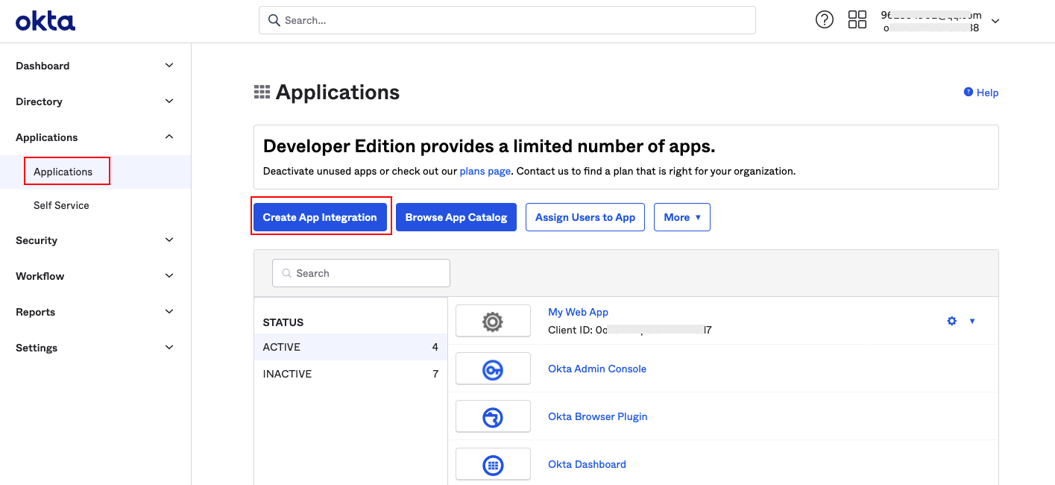
Task: Filter by ACTIVE status
Action: click(350, 347)
